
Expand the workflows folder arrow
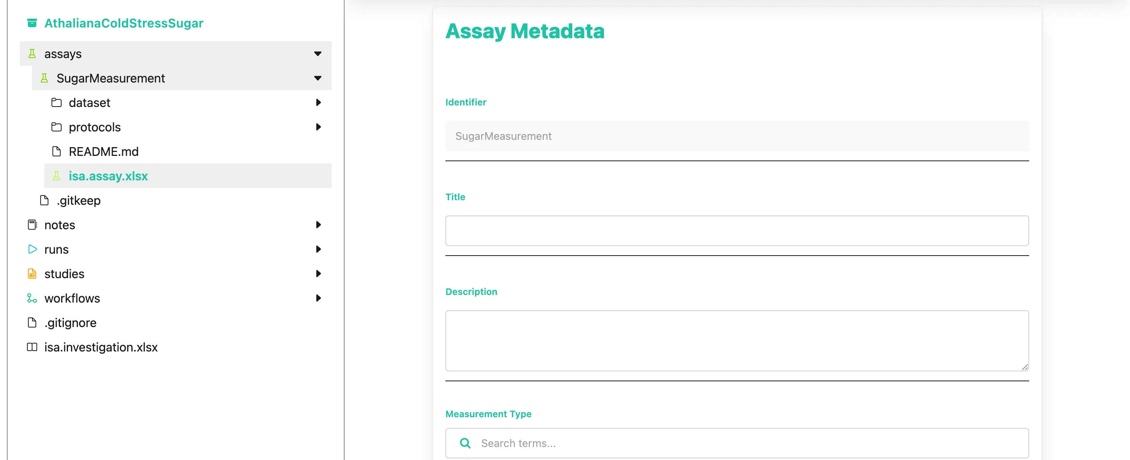coord(319,298)
